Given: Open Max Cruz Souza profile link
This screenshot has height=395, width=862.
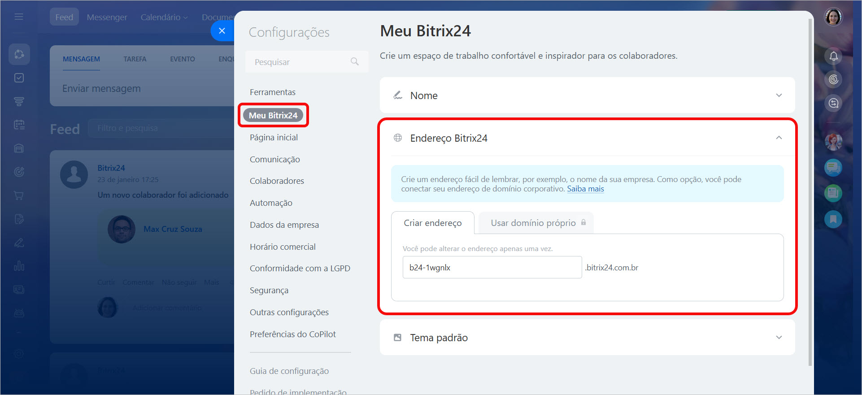Looking at the screenshot, I should click(173, 229).
